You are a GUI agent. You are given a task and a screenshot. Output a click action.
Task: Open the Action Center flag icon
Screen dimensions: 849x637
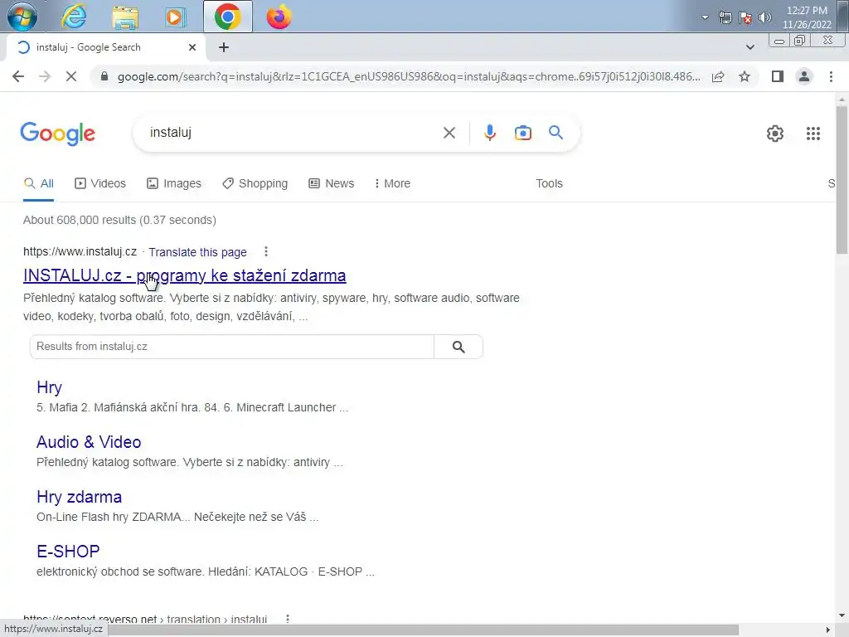click(745, 18)
